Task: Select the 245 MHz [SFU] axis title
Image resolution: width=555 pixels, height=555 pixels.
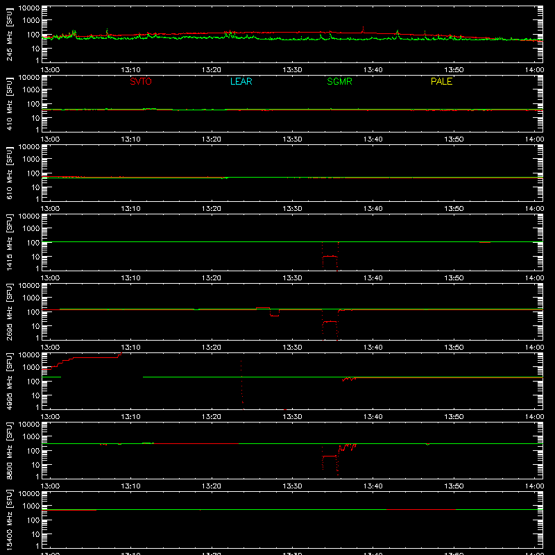Action: tap(10, 34)
